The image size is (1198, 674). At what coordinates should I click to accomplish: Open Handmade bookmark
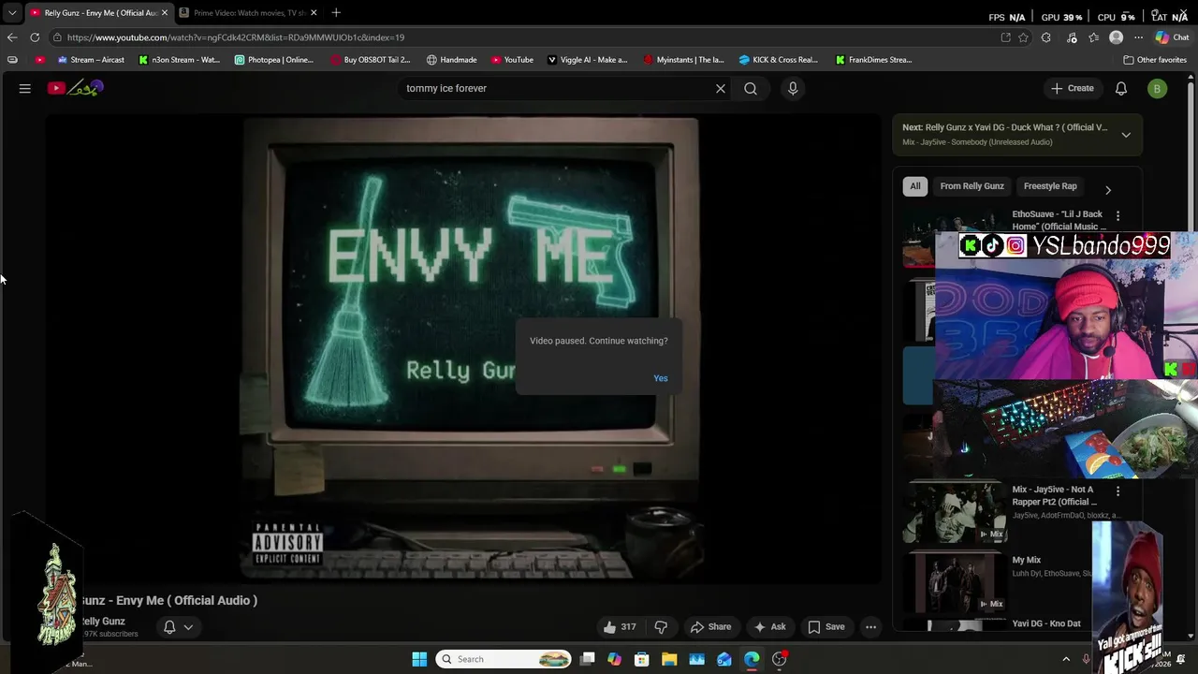452,60
